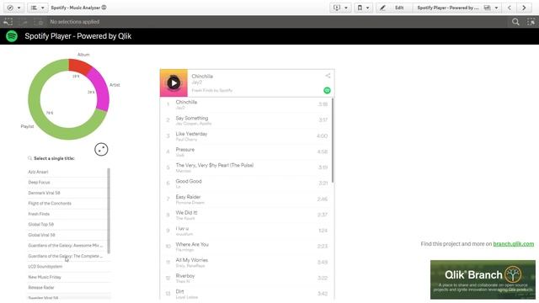539x303 pixels.
Task: Click the title list vertical scrollbar
Action: click(109, 210)
